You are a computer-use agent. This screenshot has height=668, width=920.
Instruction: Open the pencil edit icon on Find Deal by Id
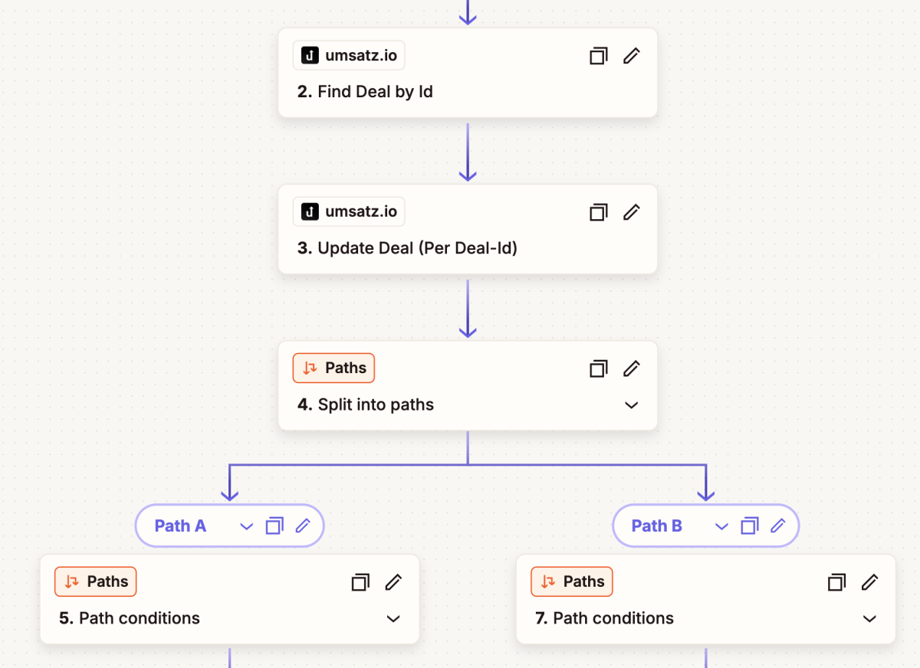631,55
